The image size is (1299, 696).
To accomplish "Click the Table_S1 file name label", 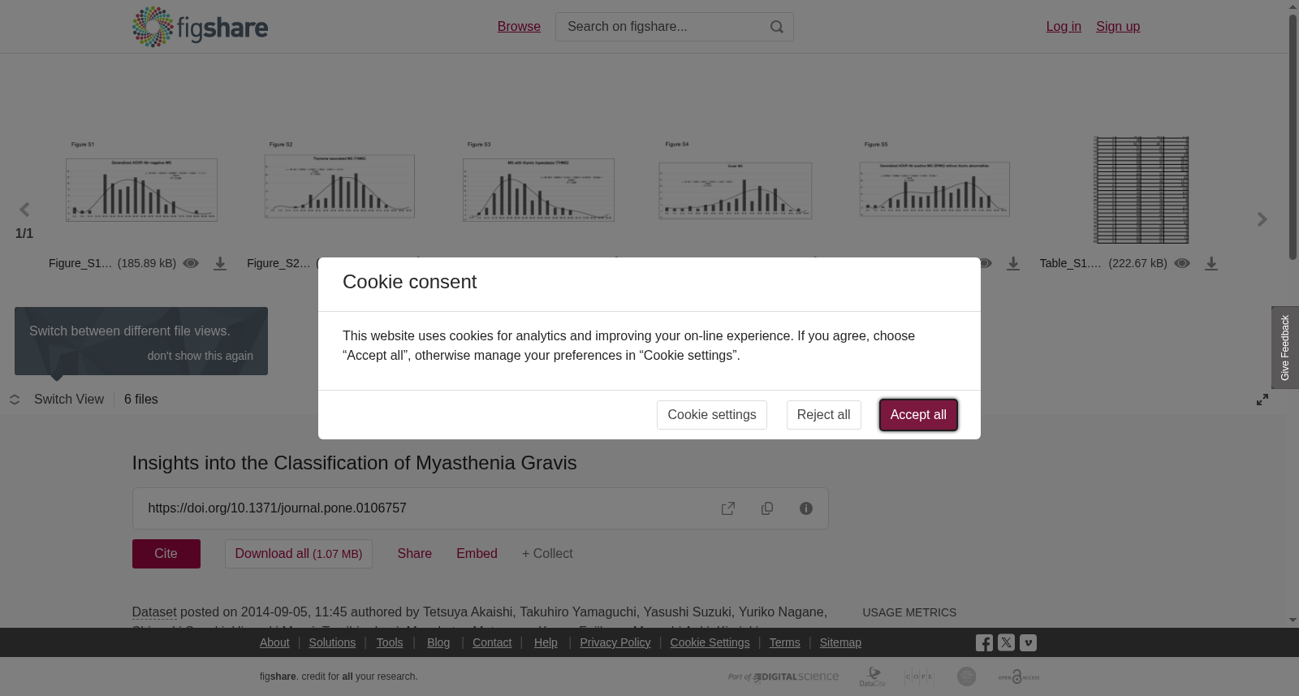I will (1071, 263).
